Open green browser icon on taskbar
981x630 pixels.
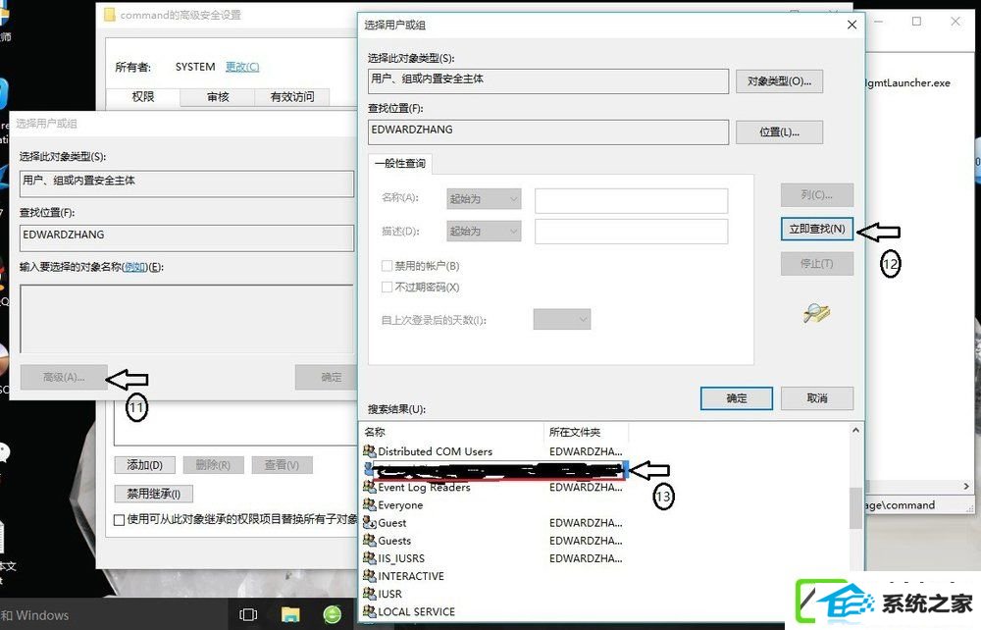tap(333, 615)
